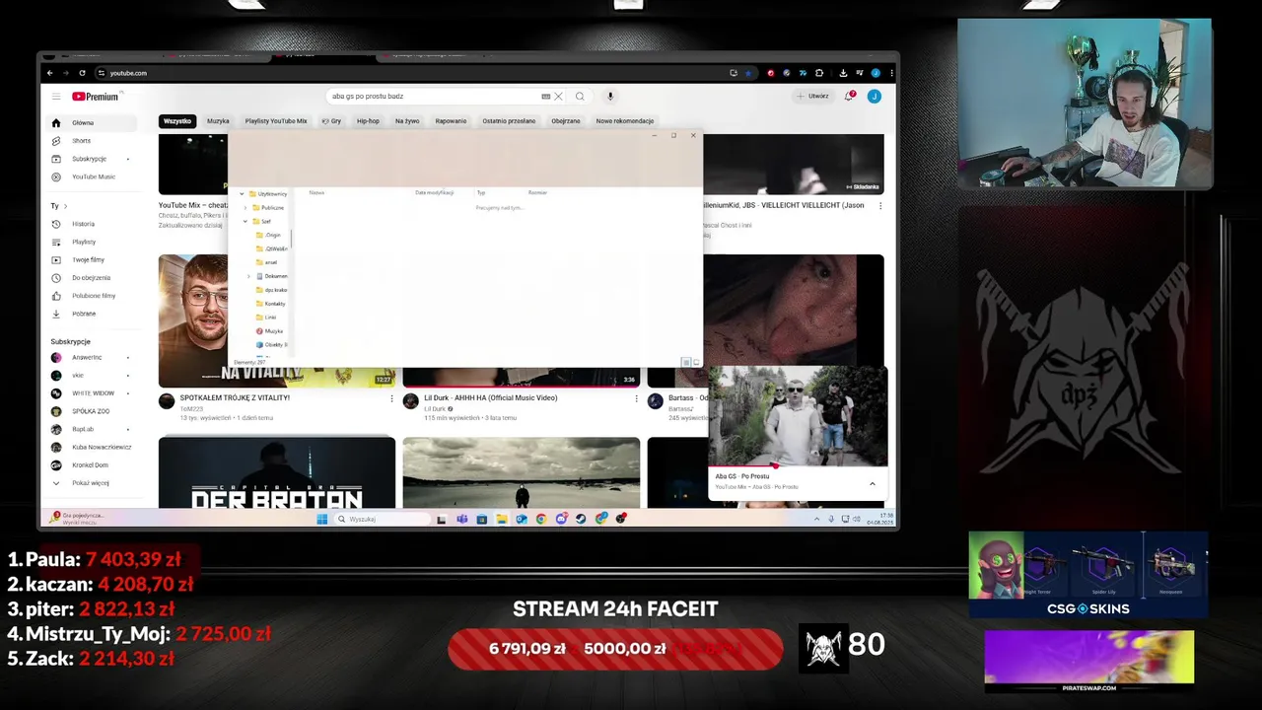Open WHITE WIDOW channel subscription
This screenshot has width=1262, height=710.
pyautogui.click(x=91, y=393)
